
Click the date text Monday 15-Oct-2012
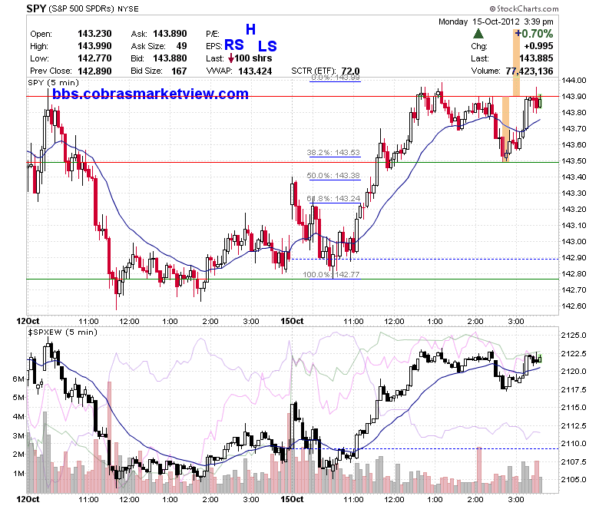tap(479, 21)
